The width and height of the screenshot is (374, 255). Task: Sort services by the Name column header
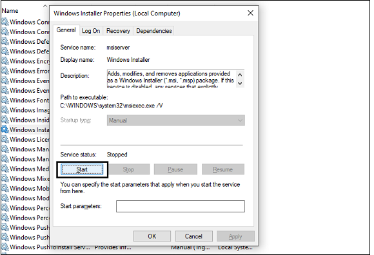click(x=10, y=11)
